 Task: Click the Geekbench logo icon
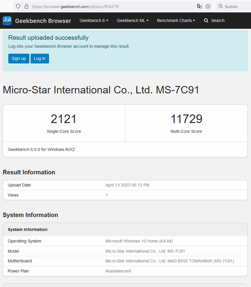pos(7,21)
